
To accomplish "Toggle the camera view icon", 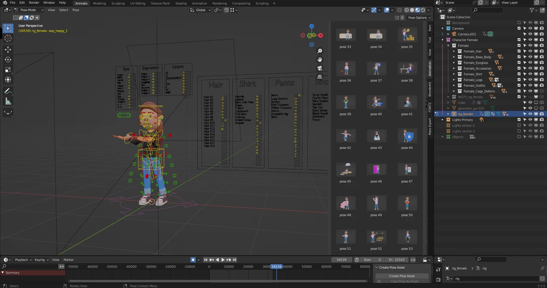I will [320, 68].
